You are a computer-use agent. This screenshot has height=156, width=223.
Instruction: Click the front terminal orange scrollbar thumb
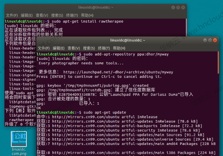[218, 62]
